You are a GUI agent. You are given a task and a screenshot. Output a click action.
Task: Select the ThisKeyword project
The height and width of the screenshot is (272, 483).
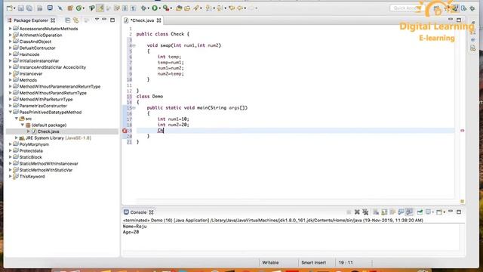(32, 177)
